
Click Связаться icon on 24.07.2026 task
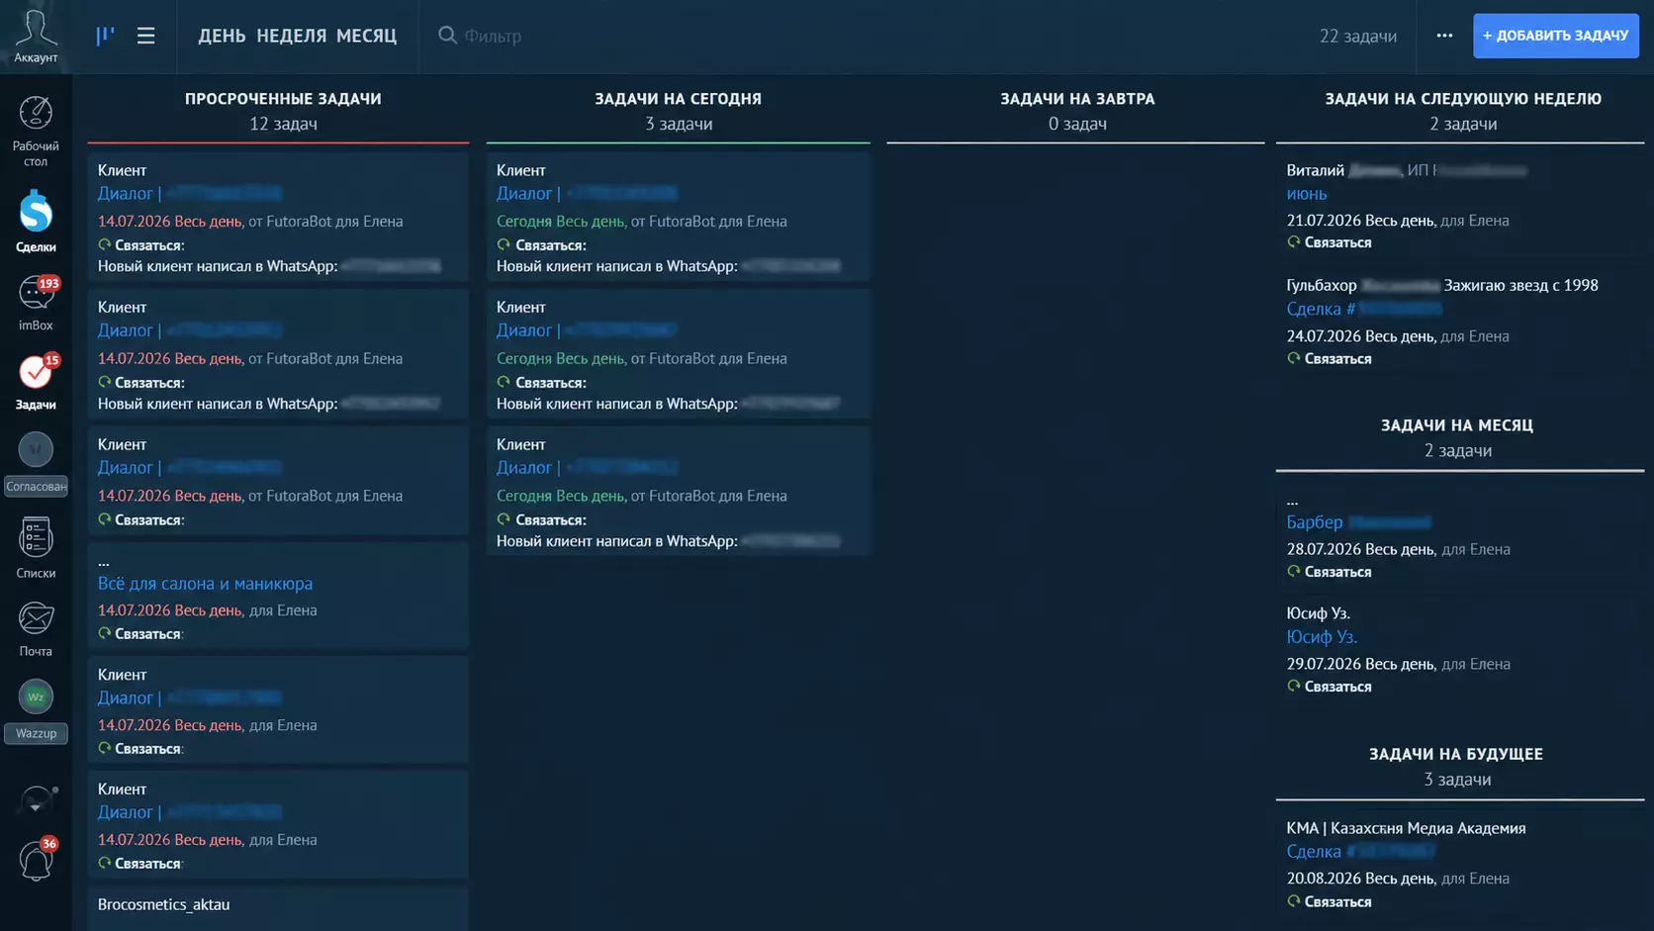(x=1293, y=358)
